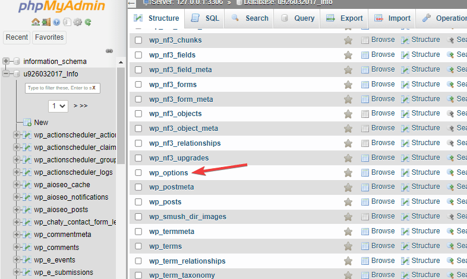Expand wp_e_events tree node
Image resolution: width=467 pixels, height=279 pixels.
17,259
